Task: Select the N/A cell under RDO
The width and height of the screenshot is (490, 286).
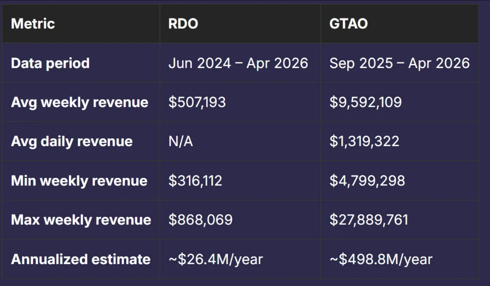Action: pyautogui.click(x=180, y=141)
